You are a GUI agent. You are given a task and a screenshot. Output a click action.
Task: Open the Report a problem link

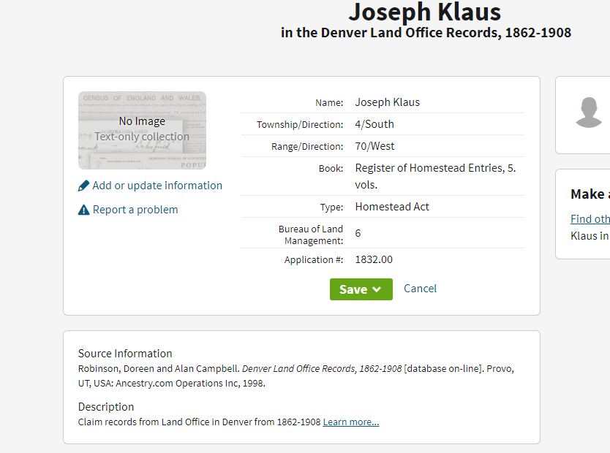(x=135, y=210)
